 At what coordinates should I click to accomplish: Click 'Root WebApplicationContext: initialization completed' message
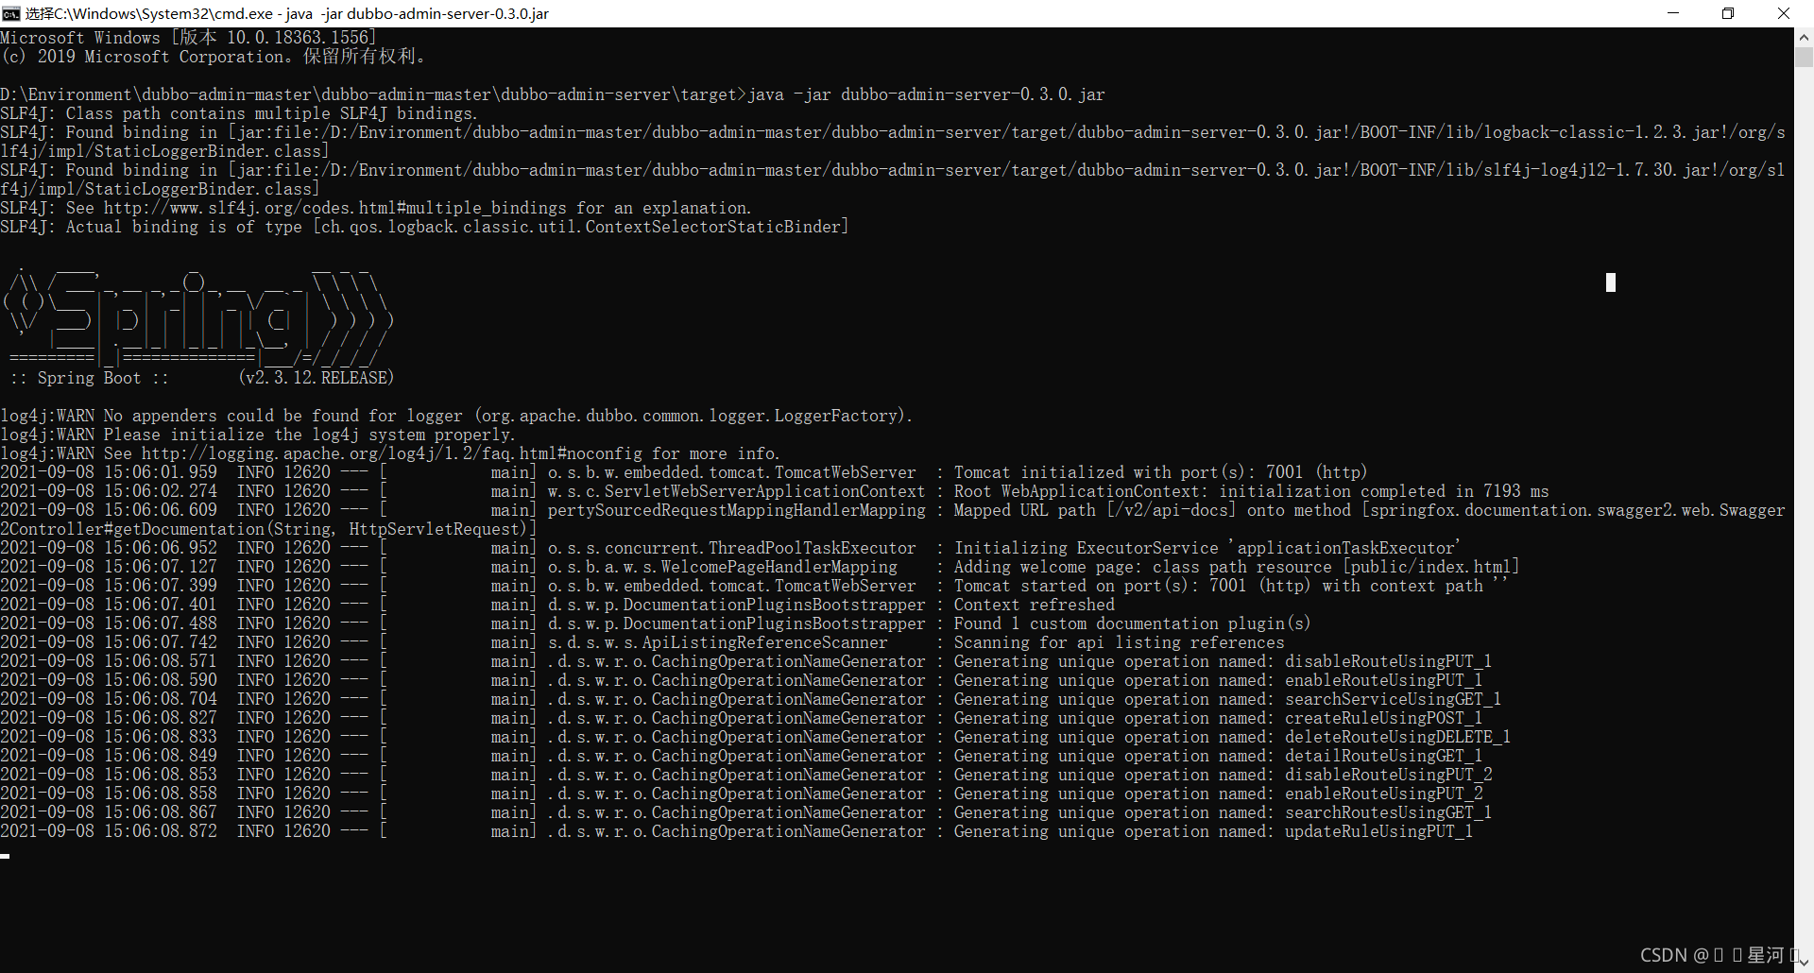pyautogui.click(x=1252, y=491)
